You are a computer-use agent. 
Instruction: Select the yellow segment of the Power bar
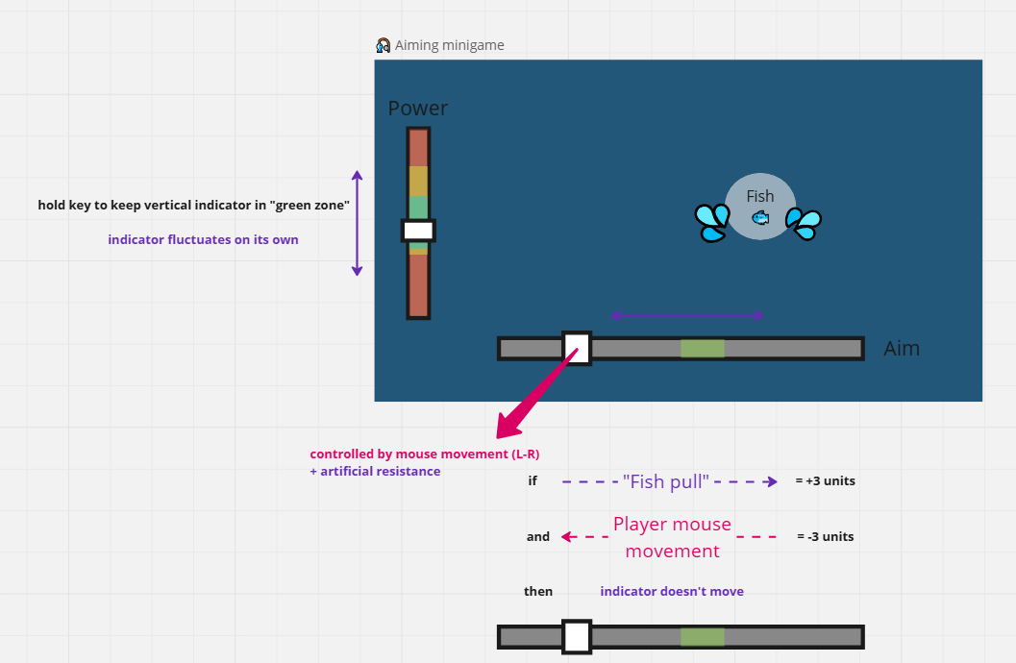418,182
